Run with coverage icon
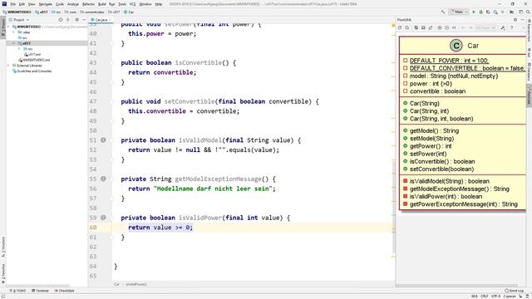Screen dimensions: 532x299 [488, 12]
